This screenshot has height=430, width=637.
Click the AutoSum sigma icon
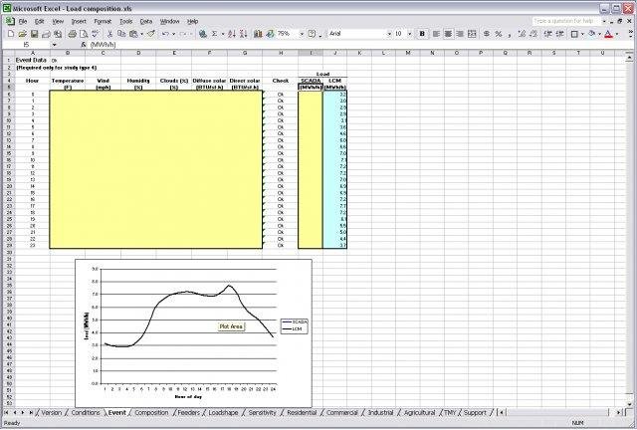click(x=215, y=34)
